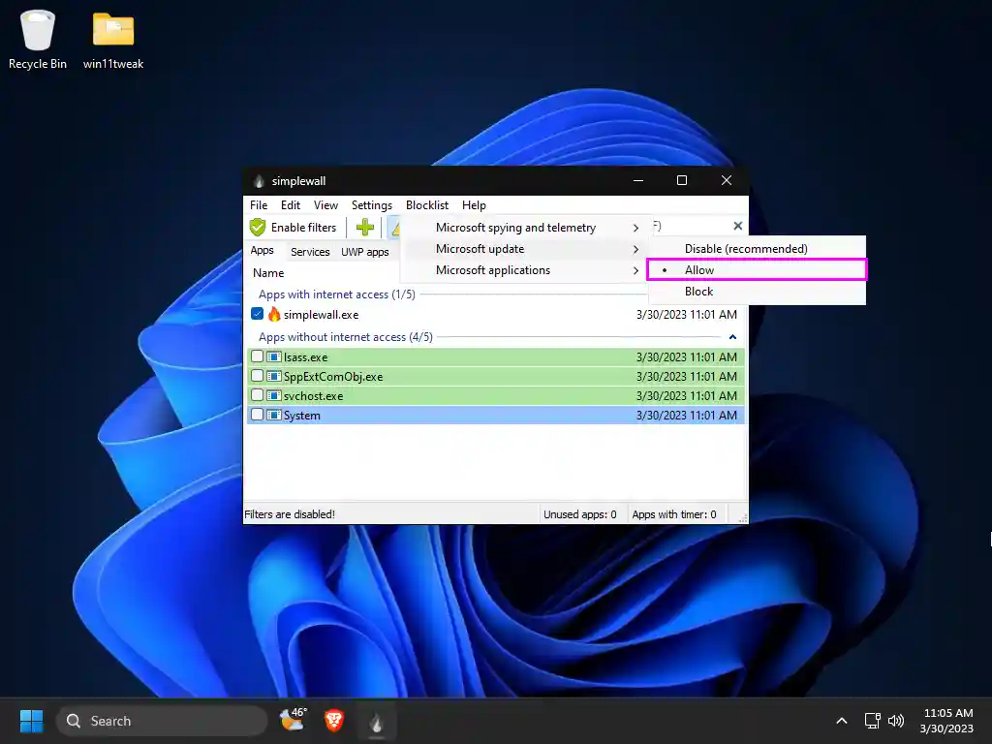Viewport: 992px width, 744px height.
Task: Show hidden system tray icons chevron
Action: (x=842, y=721)
